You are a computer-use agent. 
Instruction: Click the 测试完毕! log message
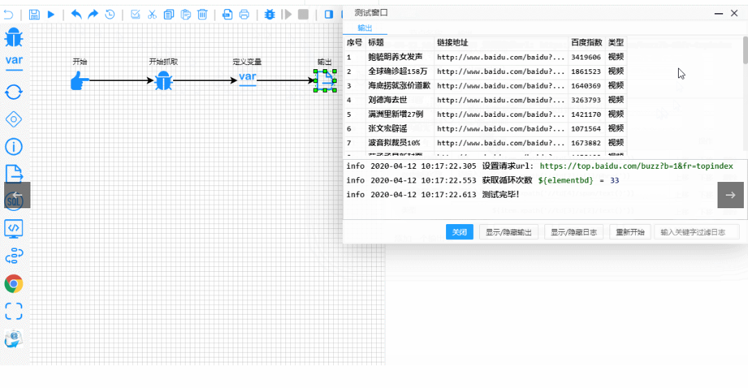click(x=501, y=195)
